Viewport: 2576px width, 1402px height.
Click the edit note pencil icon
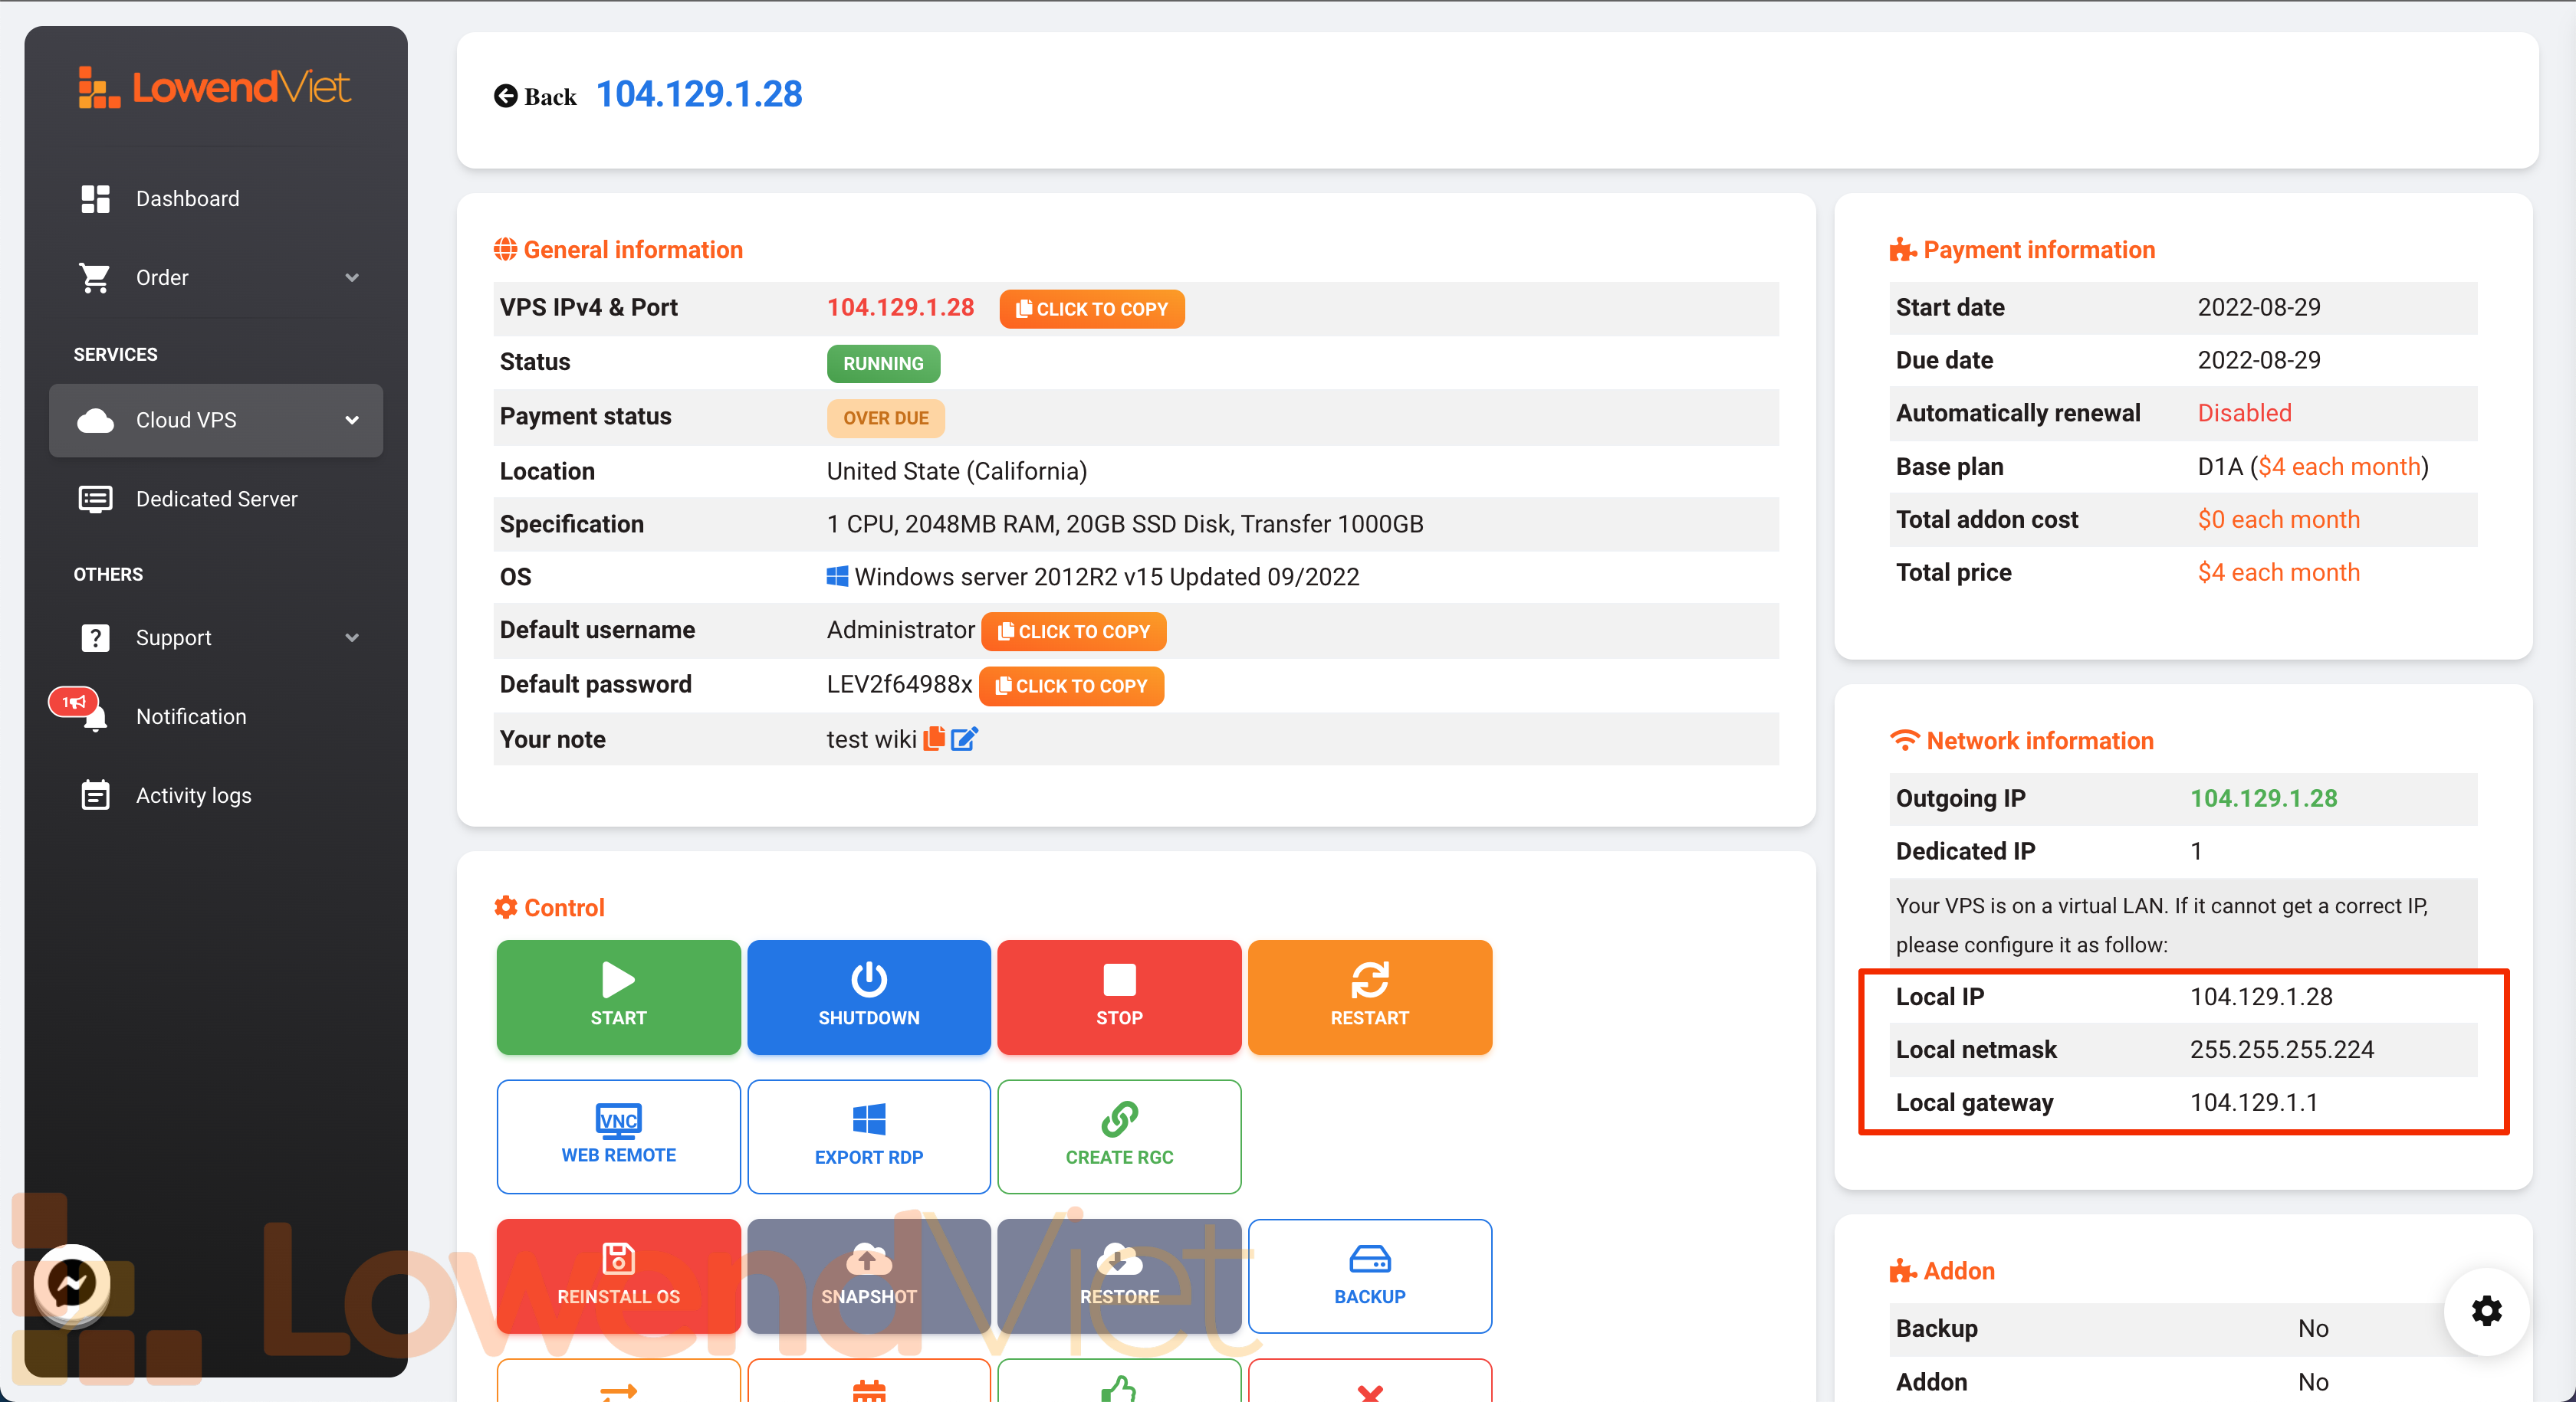(x=963, y=739)
